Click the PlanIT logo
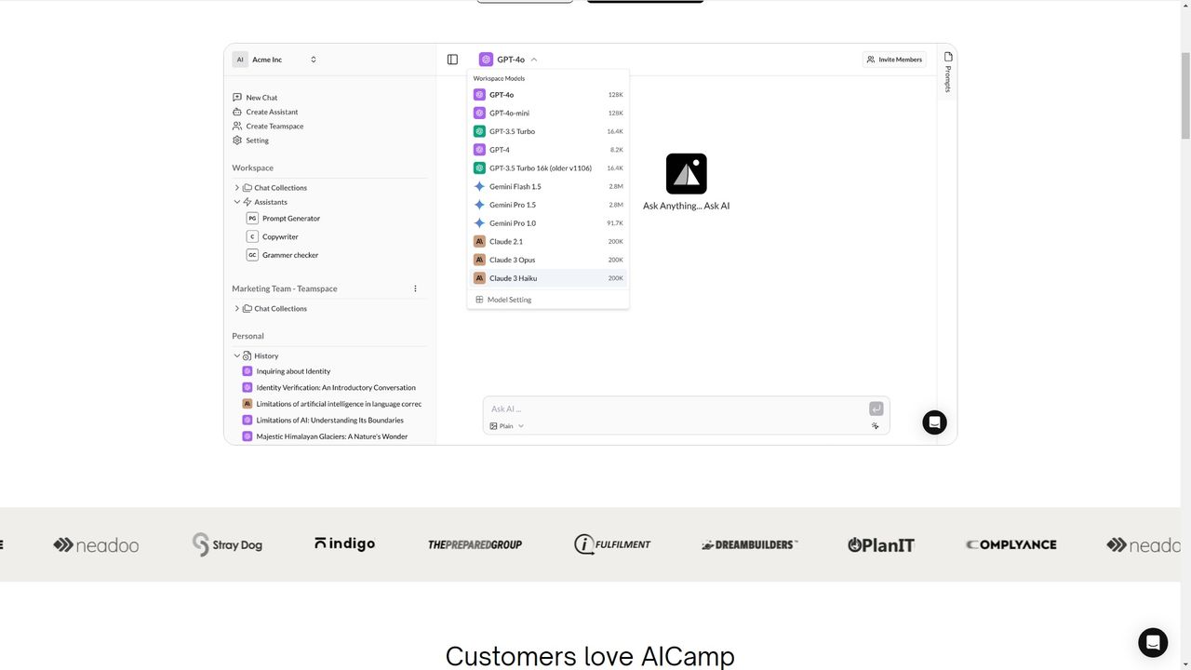Image resolution: width=1191 pixels, height=670 pixels. tap(881, 544)
